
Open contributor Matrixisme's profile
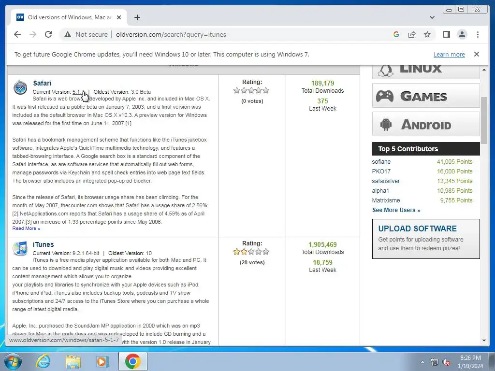[x=386, y=200]
